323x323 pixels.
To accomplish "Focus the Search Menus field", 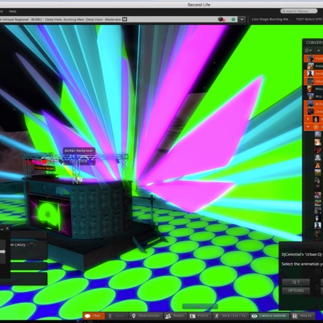I will [x=299, y=11].
